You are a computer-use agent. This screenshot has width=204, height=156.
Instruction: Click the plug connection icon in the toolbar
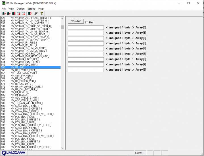click(x=36, y=13)
